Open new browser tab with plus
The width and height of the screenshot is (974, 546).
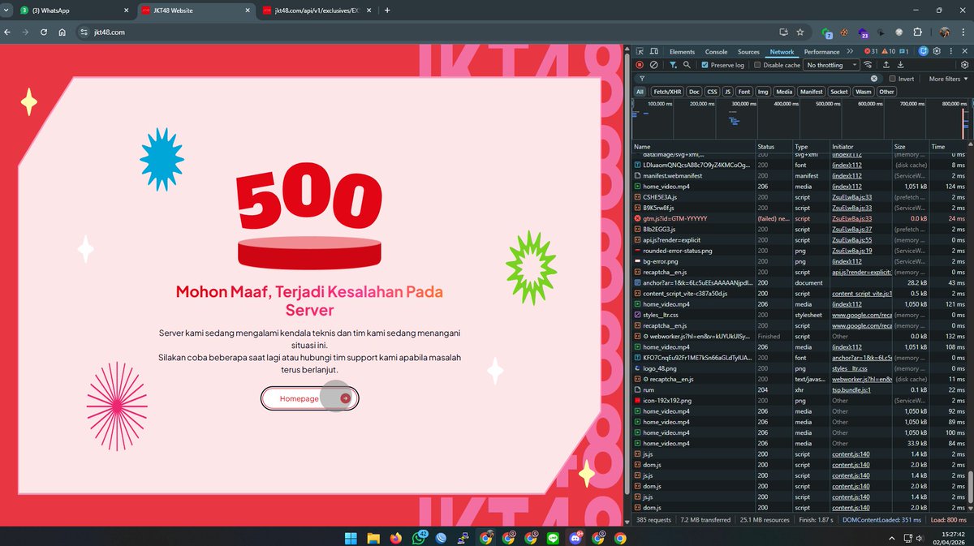387,11
